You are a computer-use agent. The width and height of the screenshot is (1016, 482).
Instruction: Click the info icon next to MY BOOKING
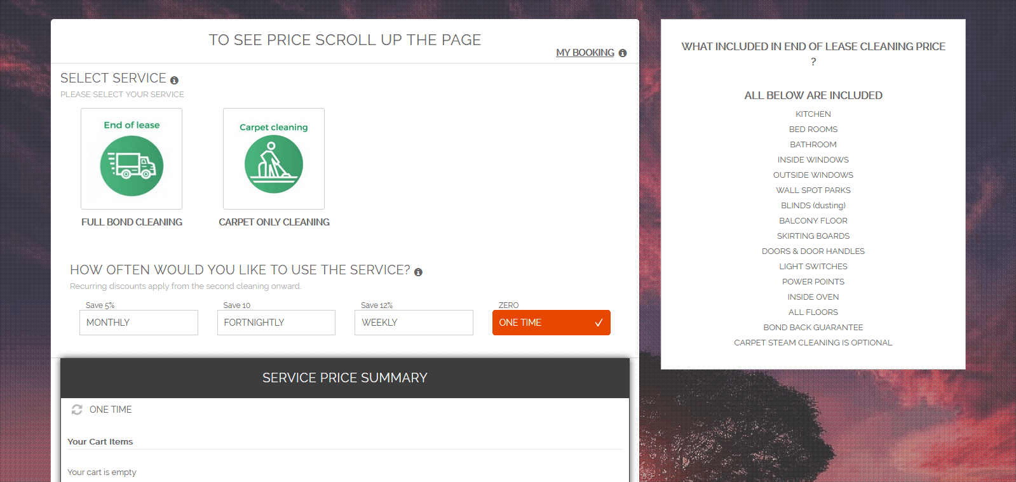623,53
